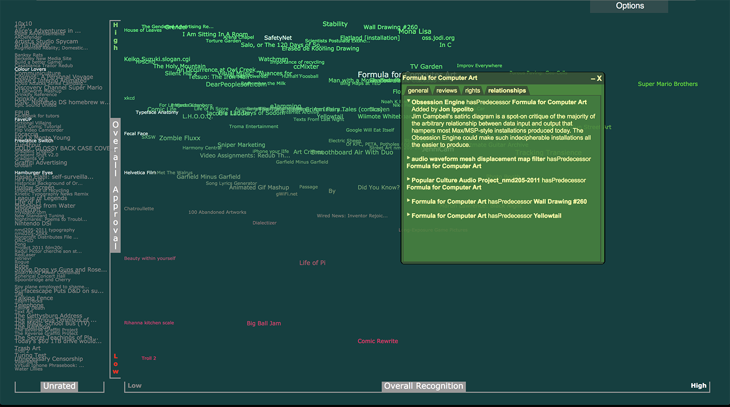Image resolution: width=730 pixels, height=407 pixels.
Task: Open Beauty within yourself project
Action: pyautogui.click(x=150, y=258)
